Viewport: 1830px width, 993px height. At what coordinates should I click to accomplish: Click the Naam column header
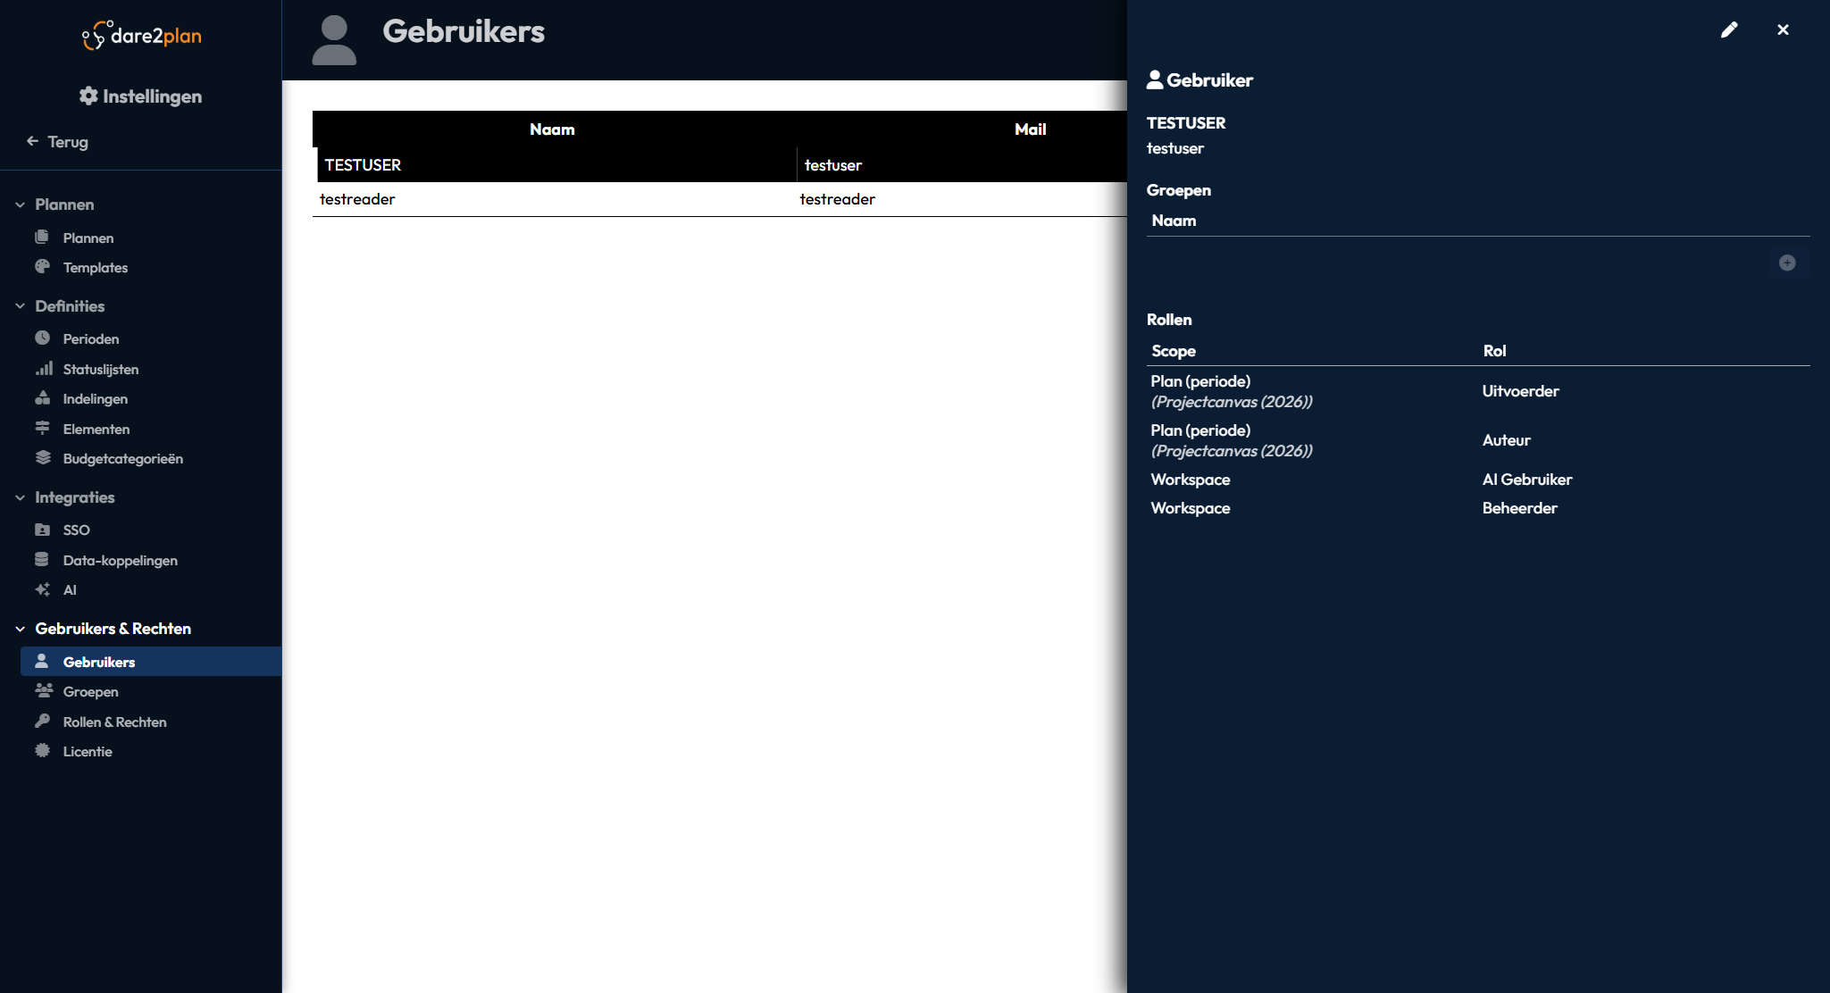click(552, 129)
